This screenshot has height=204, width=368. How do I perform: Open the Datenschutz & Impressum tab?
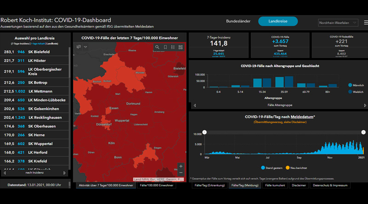[x=330, y=185]
